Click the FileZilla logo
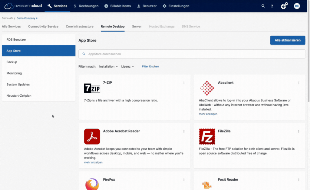This screenshot has width=310, height=190. pos(207,137)
